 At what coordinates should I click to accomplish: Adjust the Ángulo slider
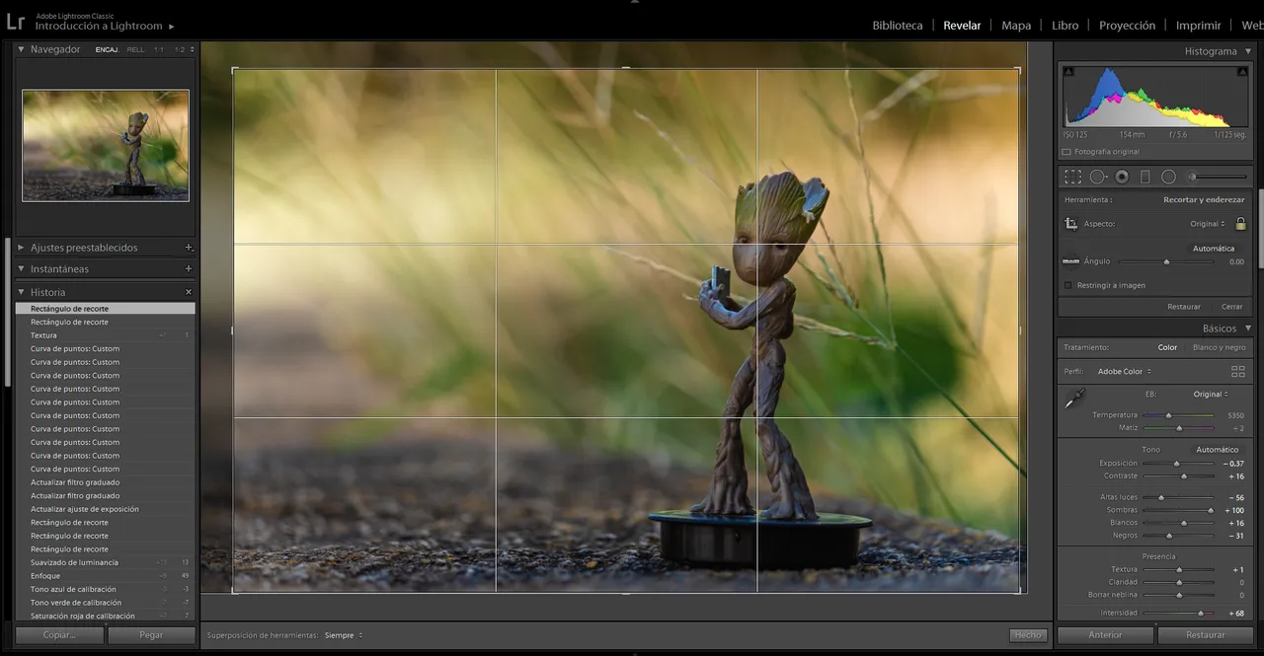(1166, 261)
